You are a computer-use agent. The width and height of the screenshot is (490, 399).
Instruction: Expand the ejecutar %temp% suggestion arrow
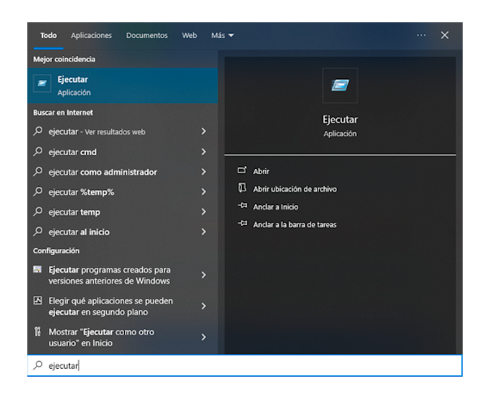[x=203, y=192]
